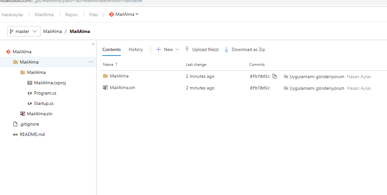Viewport: 387px width, 195px height.
Task: Click the C# icon beside Startup.cs
Action: 29,104
